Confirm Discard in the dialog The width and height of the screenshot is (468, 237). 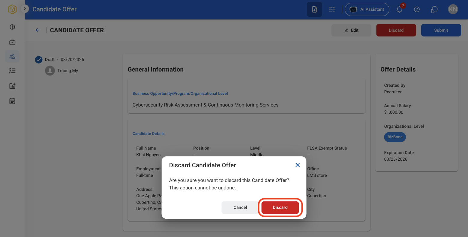(x=280, y=207)
